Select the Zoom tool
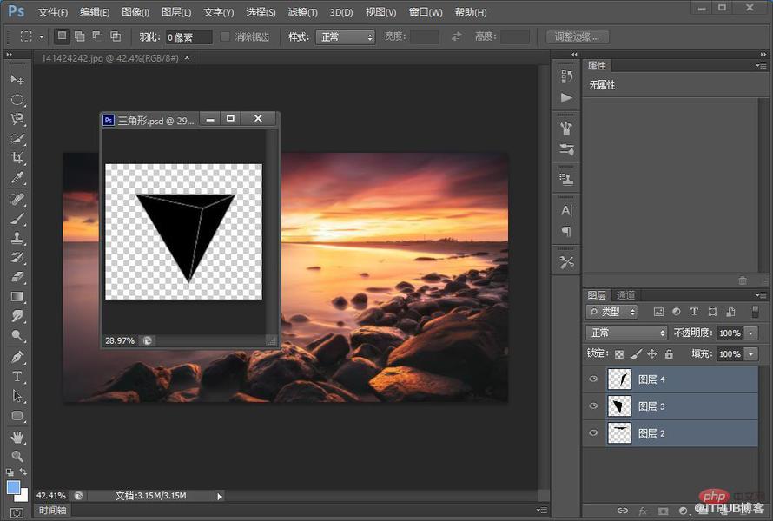Screen dimensions: 773x521 (17, 456)
